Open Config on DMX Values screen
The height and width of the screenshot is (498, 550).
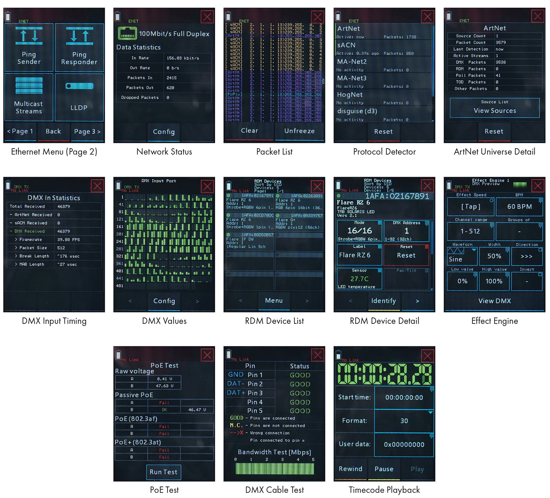click(164, 301)
